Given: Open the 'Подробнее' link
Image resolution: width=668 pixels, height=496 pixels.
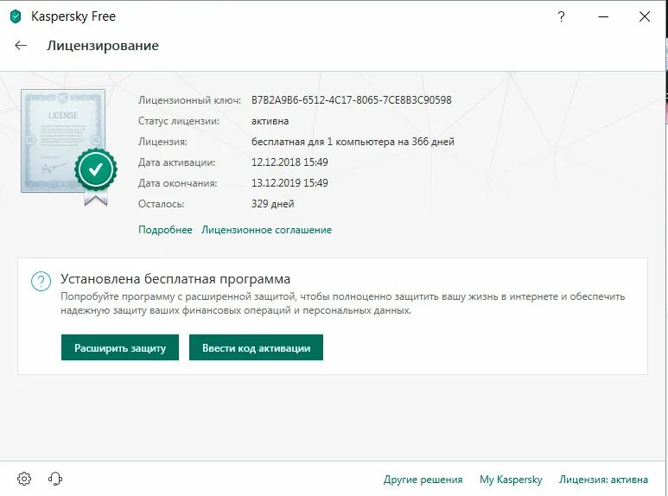Looking at the screenshot, I should click(x=165, y=230).
